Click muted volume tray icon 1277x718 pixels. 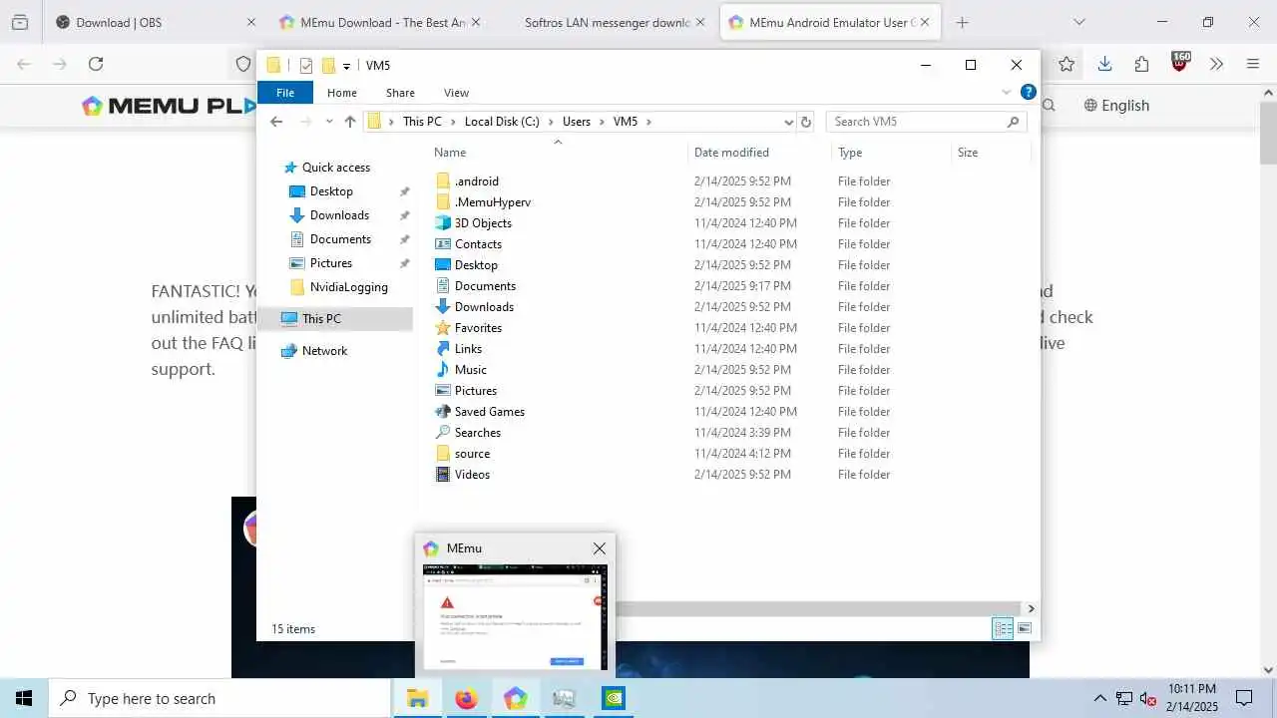(x=1147, y=698)
